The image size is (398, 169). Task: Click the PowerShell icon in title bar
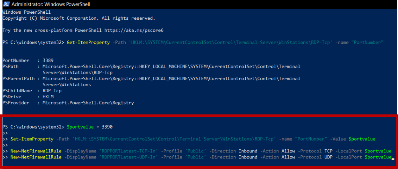click(x=6, y=4)
